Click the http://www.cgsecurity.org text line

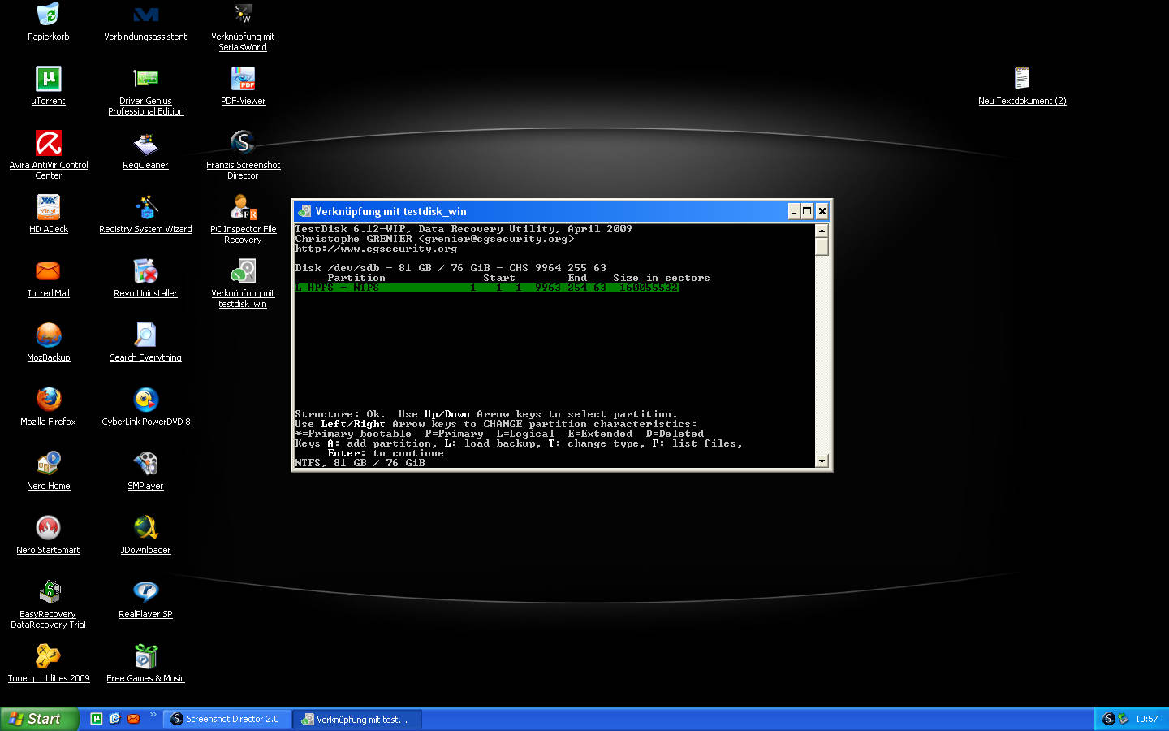pyautogui.click(x=376, y=249)
